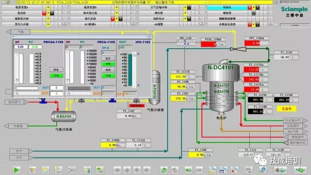
Task: Click the gray button under SP-E on FRCA-1105
Action: click(x=108, y=58)
